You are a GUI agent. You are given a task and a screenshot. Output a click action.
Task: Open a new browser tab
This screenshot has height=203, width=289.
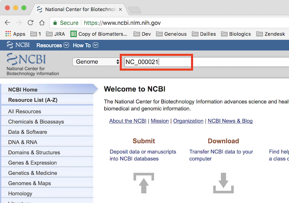point(134,10)
